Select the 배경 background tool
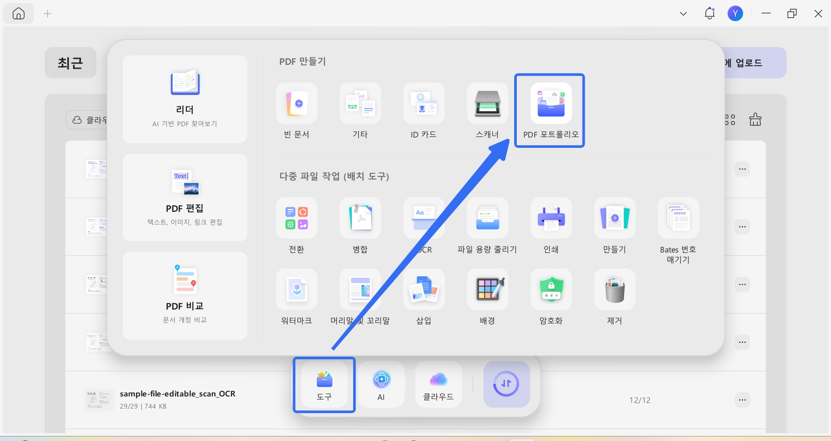Image resolution: width=831 pixels, height=441 pixels. [x=487, y=290]
